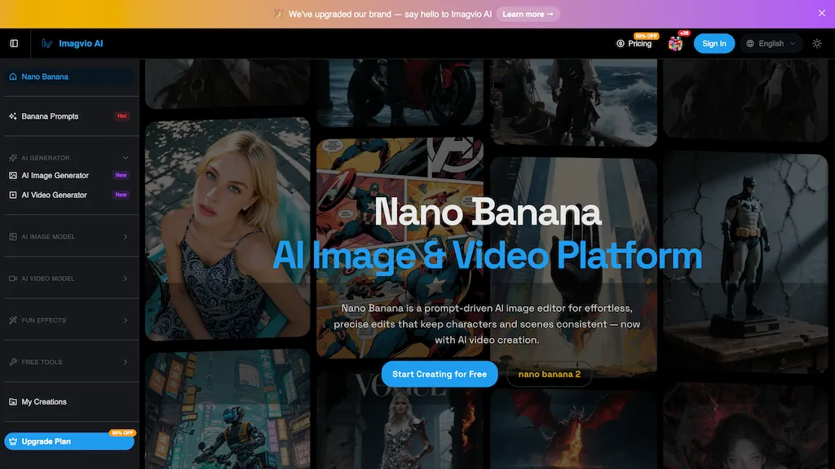
Task: Click the AI Video Generator play icon
Action: (x=13, y=195)
